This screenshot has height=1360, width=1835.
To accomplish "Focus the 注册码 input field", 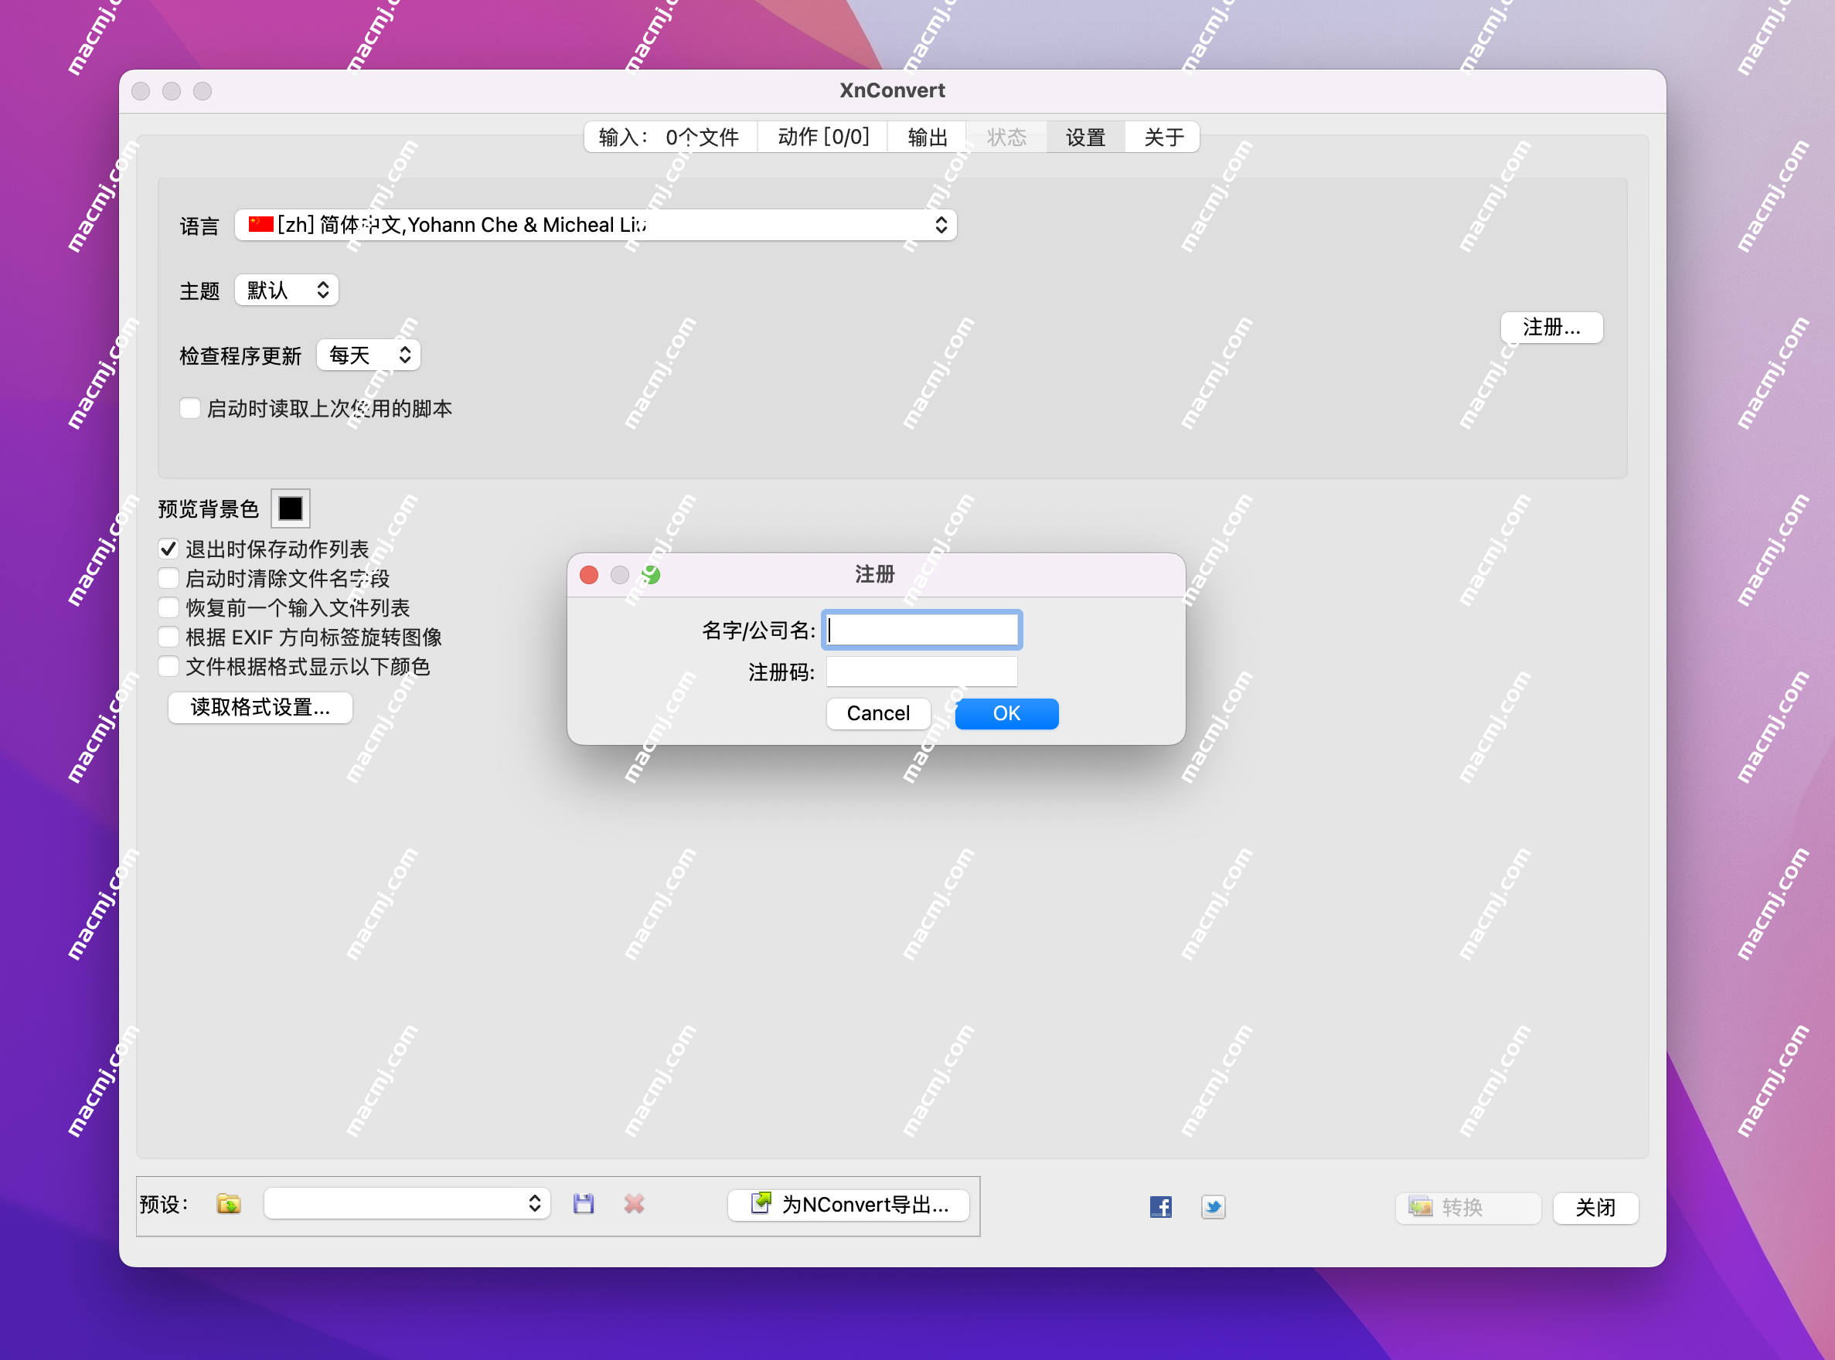I will point(921,671).
